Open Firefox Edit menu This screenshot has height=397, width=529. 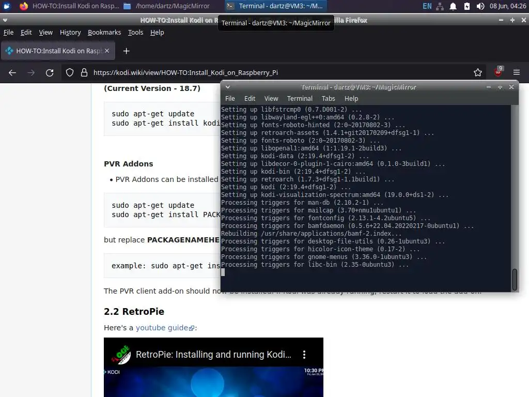click(26, 33)
